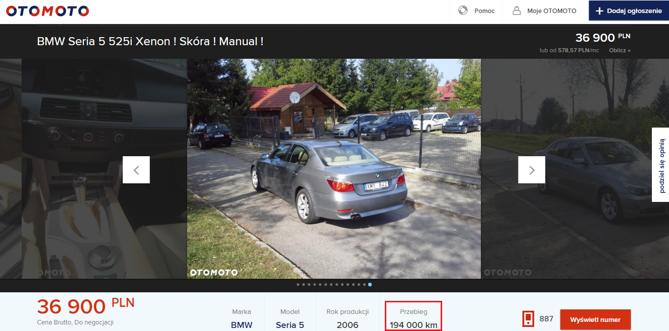Click the Seria 5 value under Model
This screenshot has width=669, height=331.
[x=290, y=325]
